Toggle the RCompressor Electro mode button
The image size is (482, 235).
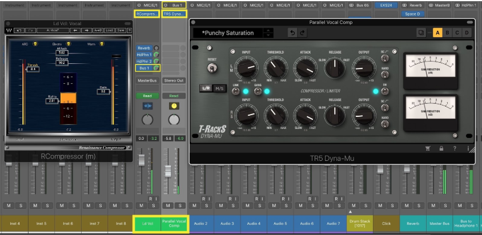(x=69, y=44)
